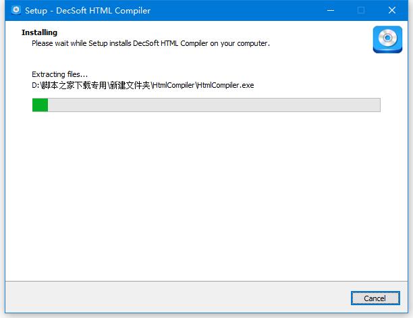This screenshot has width=413, height=318.
Task: Click the HtmlCompiler.exe file path text
Action: point(143,85)
